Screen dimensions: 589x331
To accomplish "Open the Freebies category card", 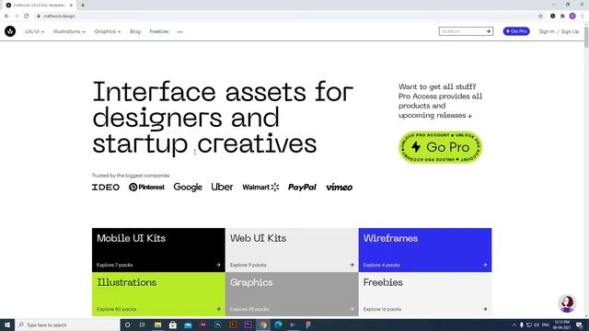I will click(x=425, y=294).
